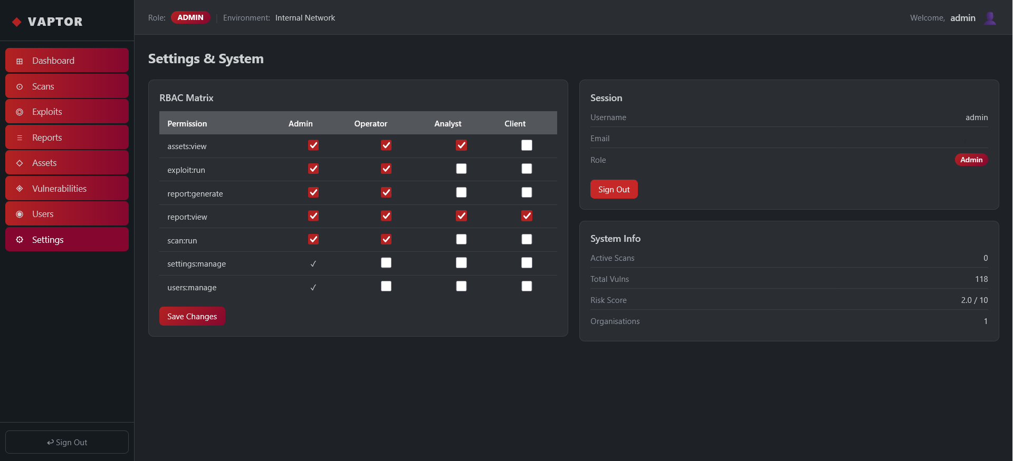Enable Analyst exploit:run permission
Image resolution: width=1013 pixels, height=461 pixels.
461,169
